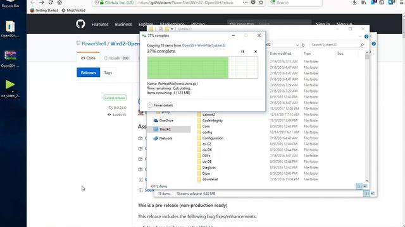Open help in the System32 window
The image size is (405, 227).
point(366,37)
